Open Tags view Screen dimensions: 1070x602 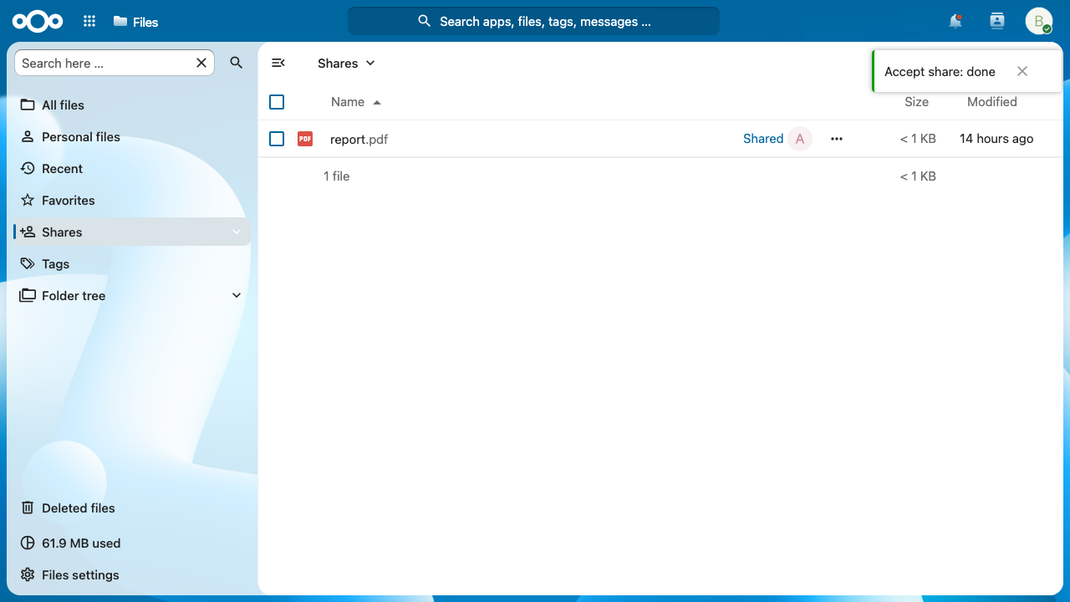pos(132,263)
